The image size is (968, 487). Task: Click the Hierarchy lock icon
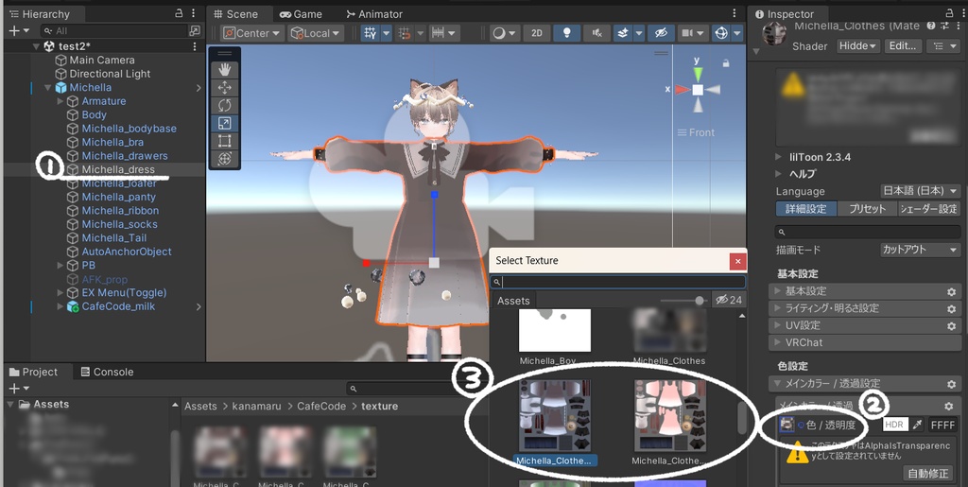[179, 13]
